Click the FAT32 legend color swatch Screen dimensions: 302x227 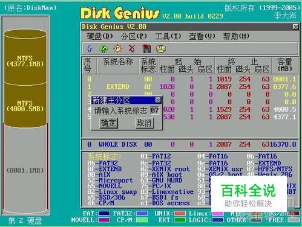142,213
